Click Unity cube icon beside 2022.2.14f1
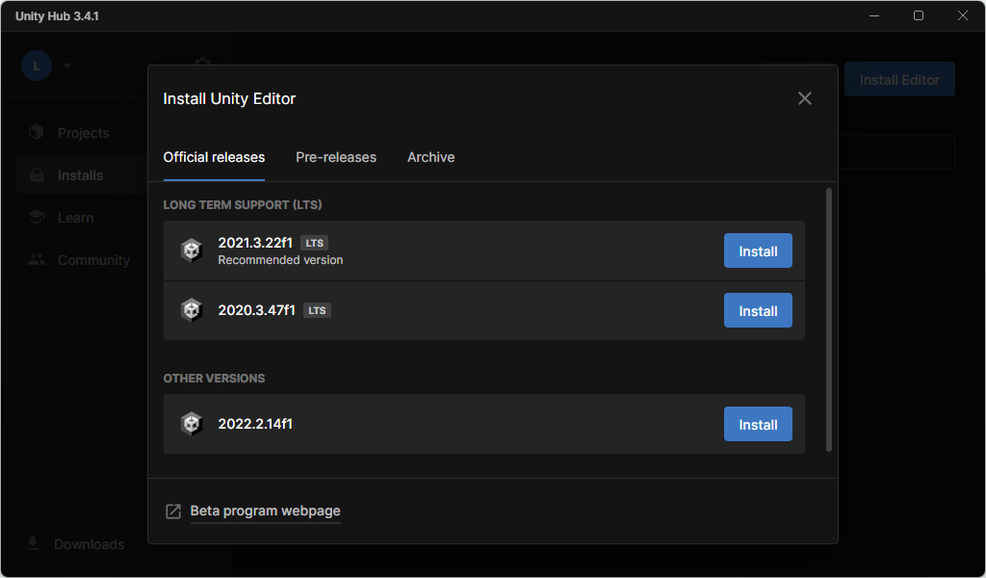The height and width of the screenshot is (578, 986). (x=192, y=424)
